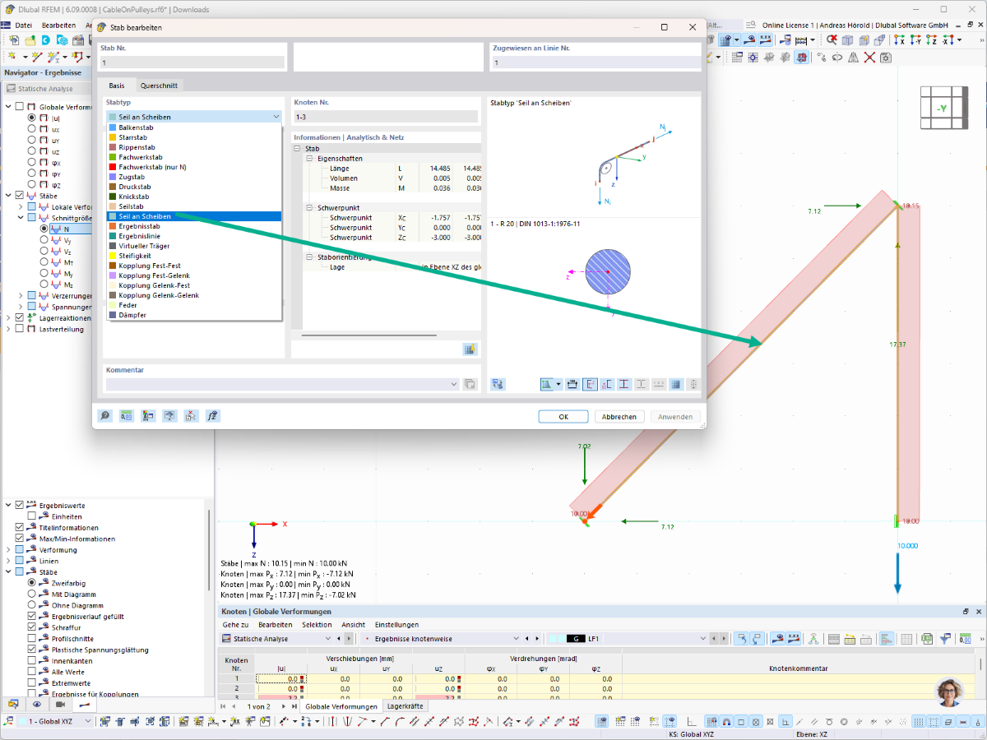Click the copy comment icon next to Kommentar field

[470, 384]
